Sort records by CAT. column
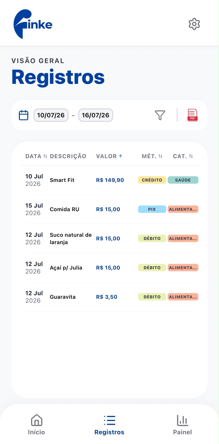Screen dimensions: 219x444 coord(183,156)
